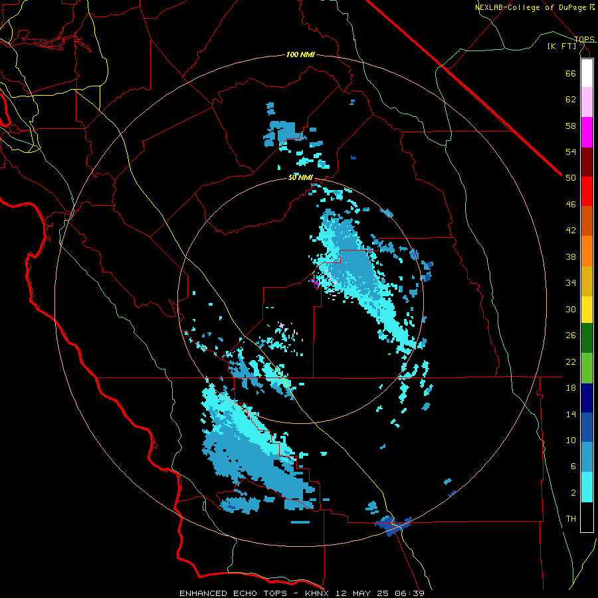Click the dark red 50 kft swatch

pyautogui.click(x=587, y=162)
